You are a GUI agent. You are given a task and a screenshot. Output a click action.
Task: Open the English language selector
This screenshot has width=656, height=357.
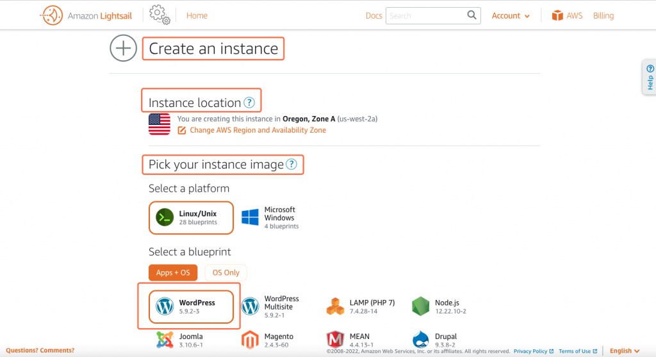tap(624, 351)
